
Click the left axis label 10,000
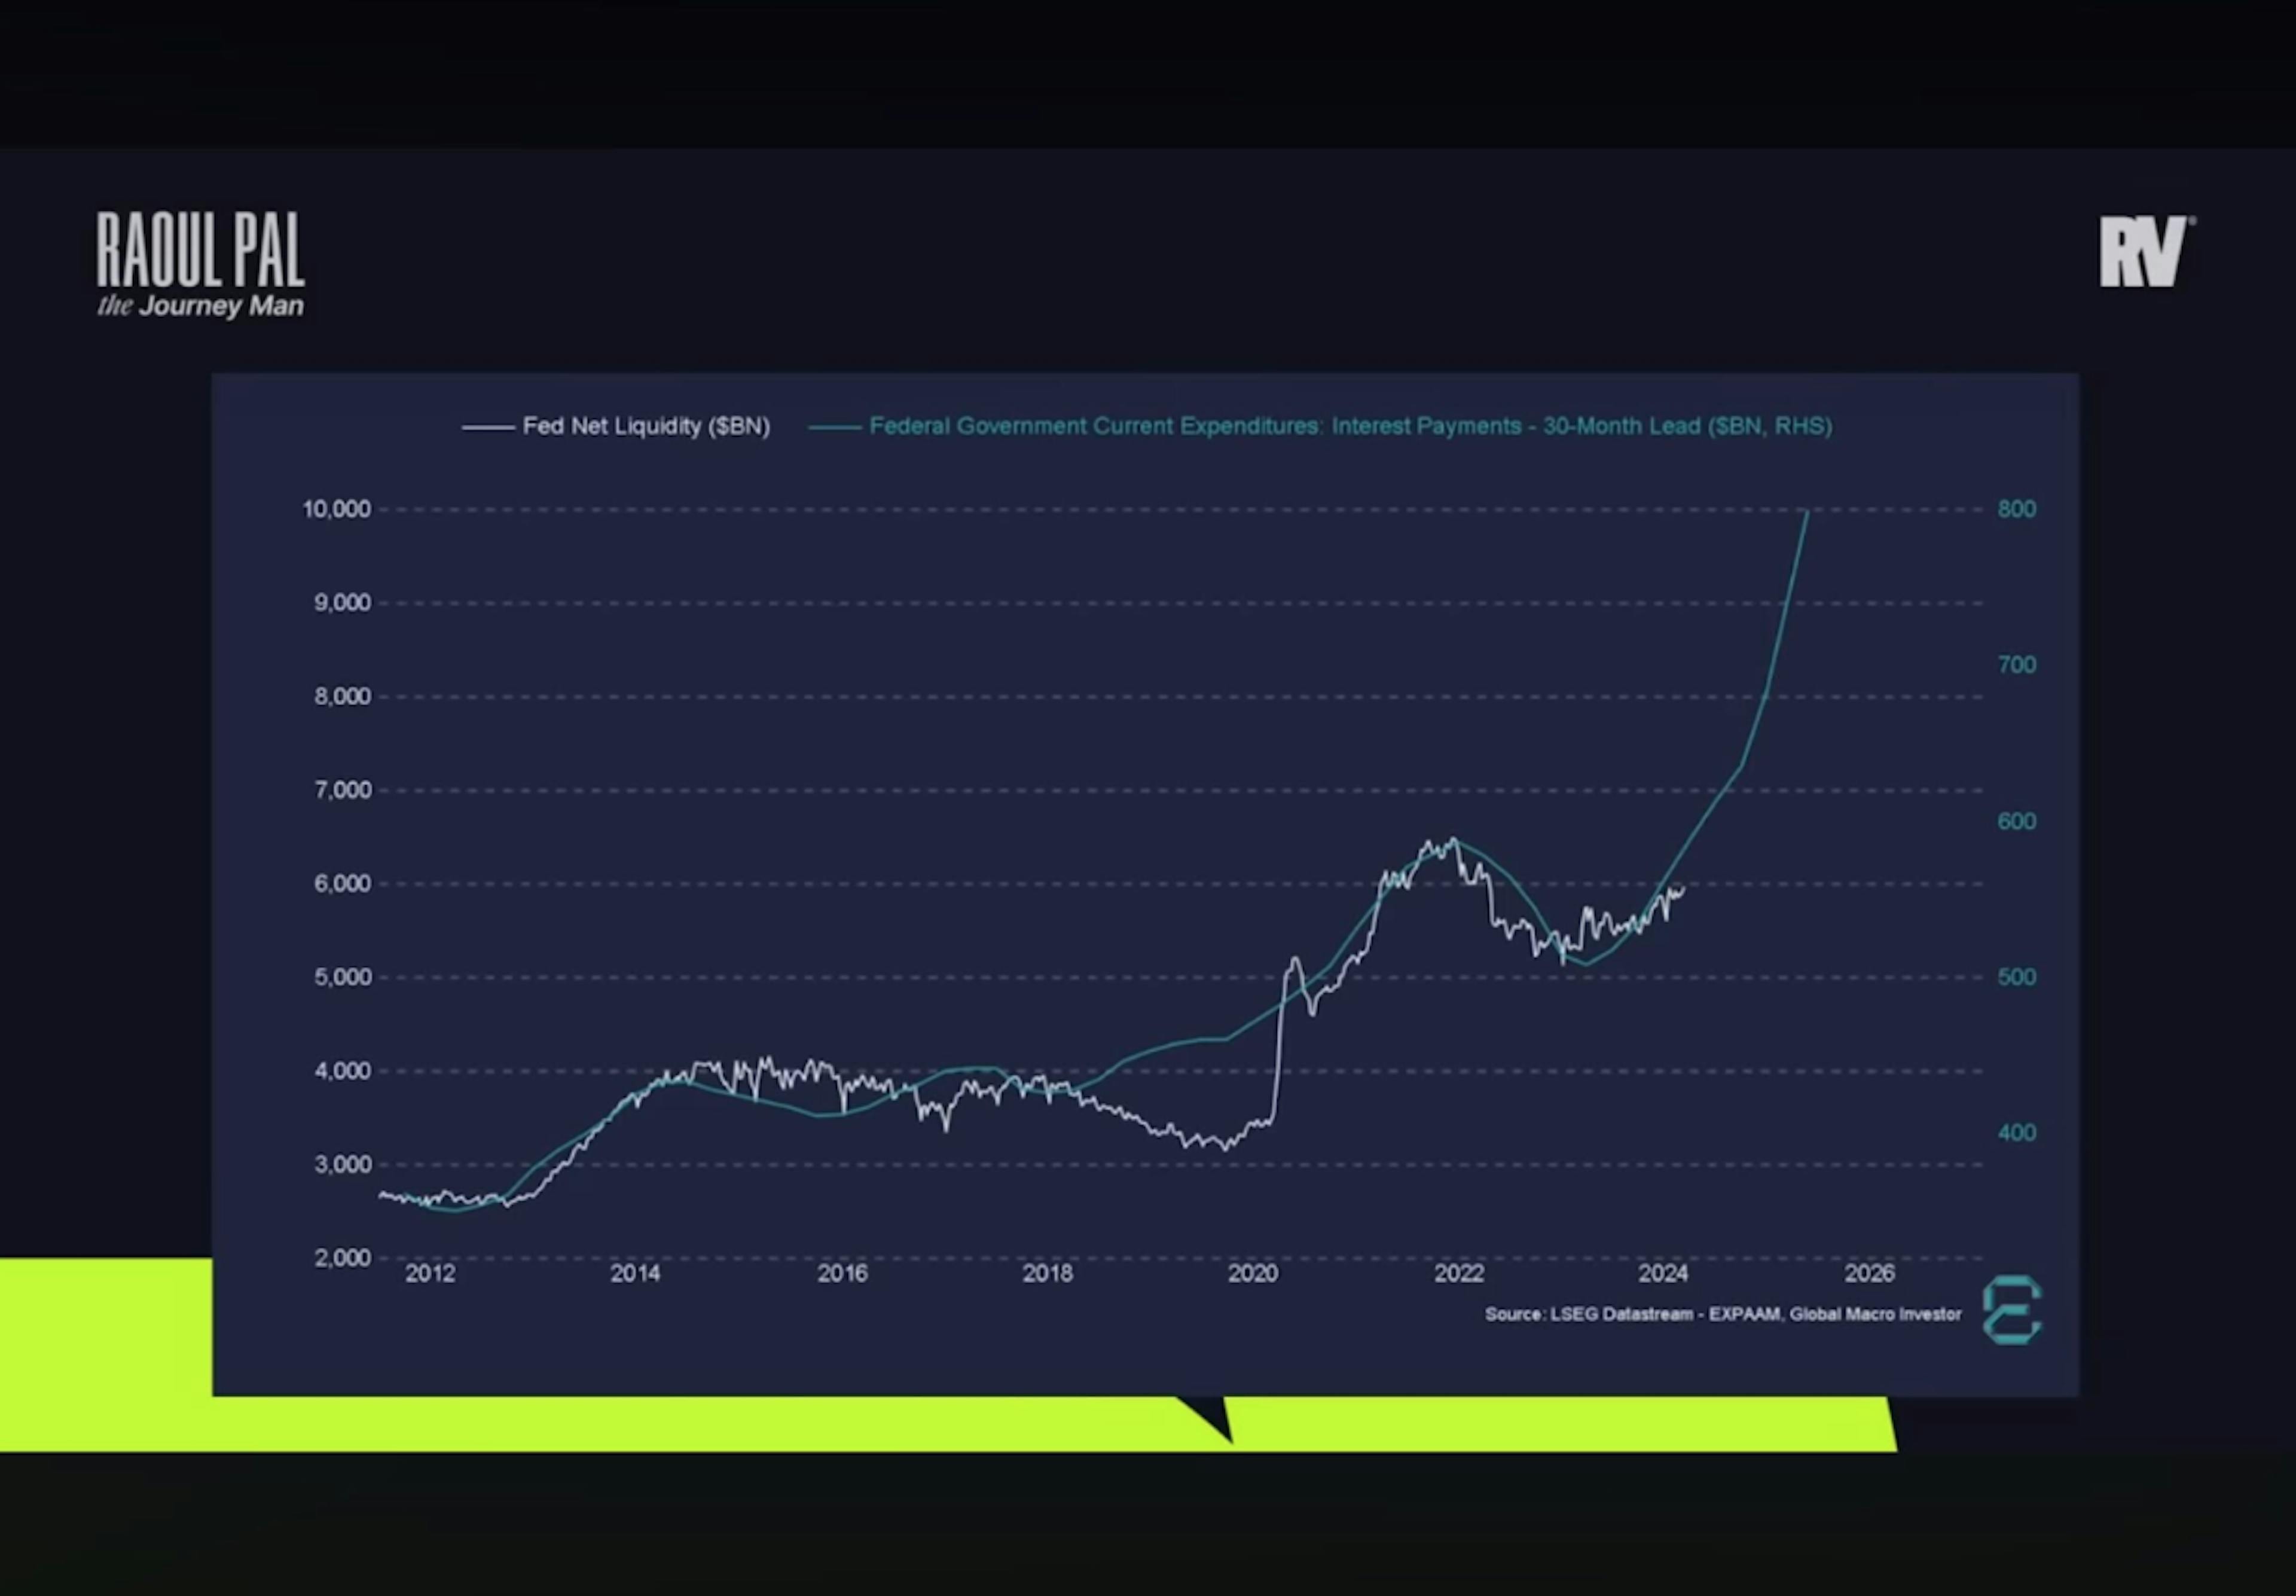pos(336,509)
